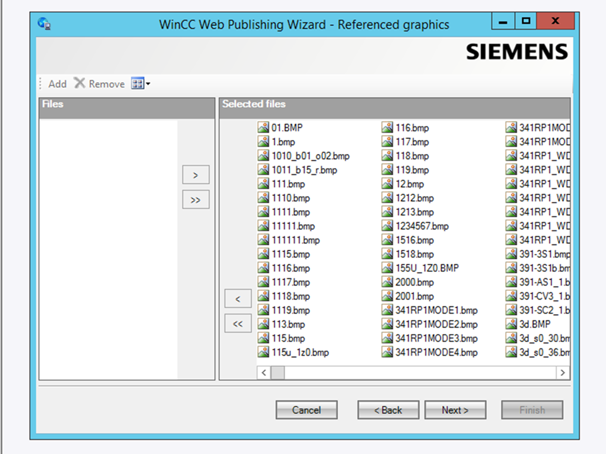Image resolution: width=606 pixels, height=454 pixels.
Task: Proceed with the Next button
Action: pos(455,410)
